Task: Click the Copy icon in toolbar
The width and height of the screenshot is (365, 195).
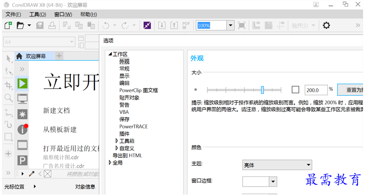Action: [79, 25]
